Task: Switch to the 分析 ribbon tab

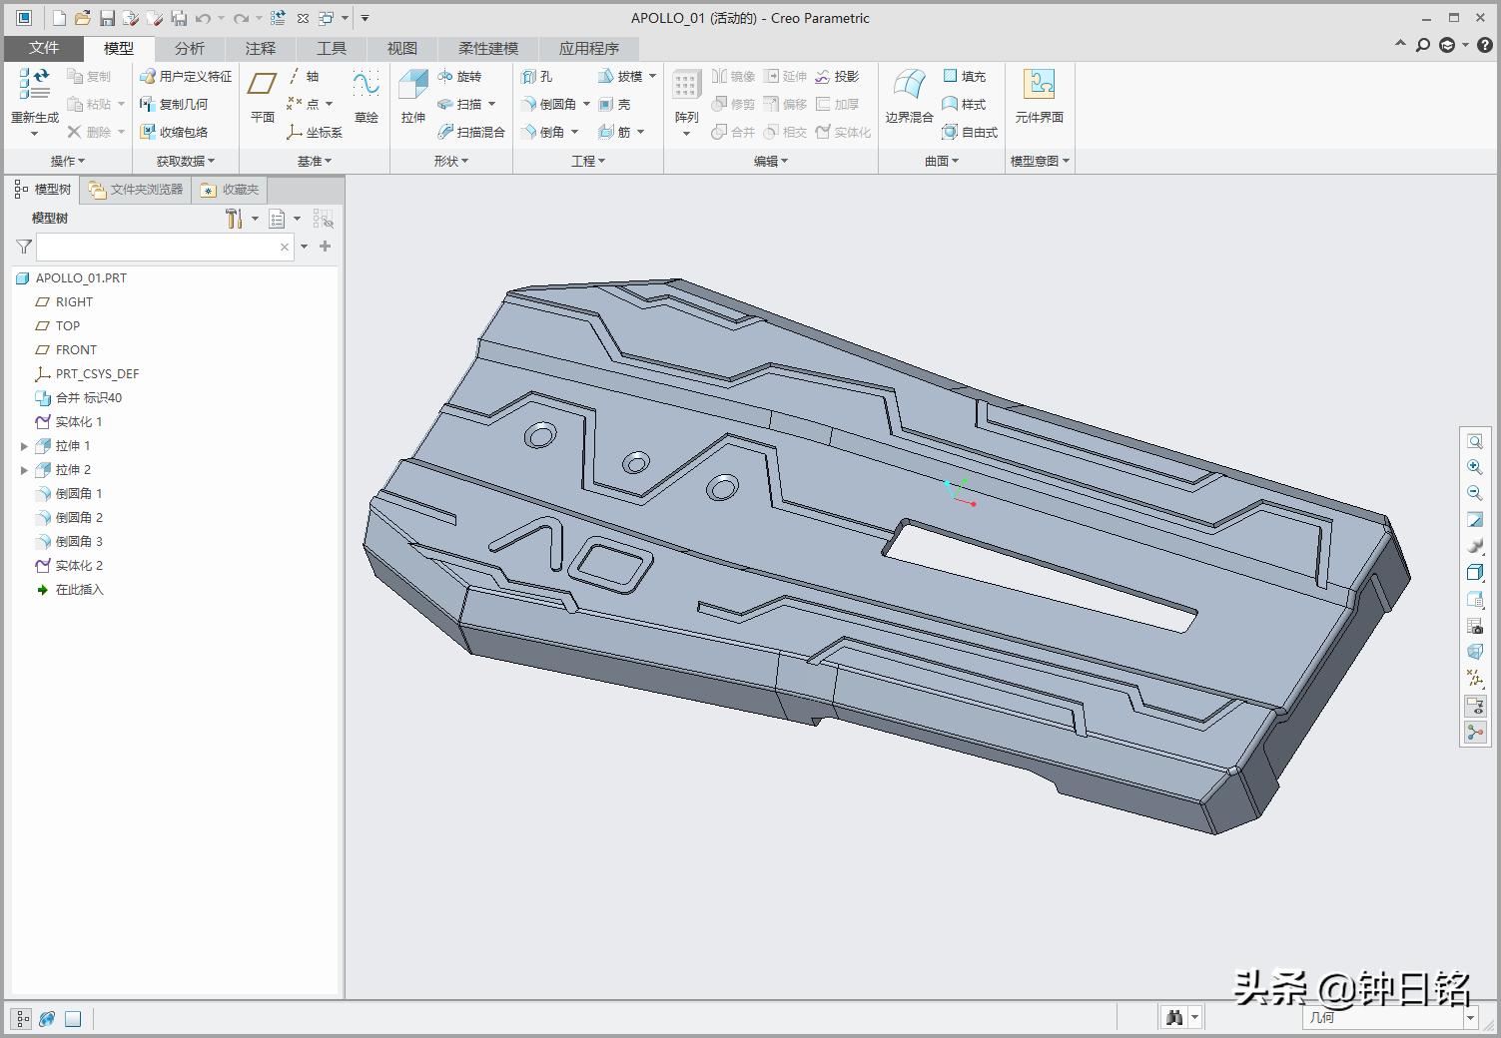Action: [x=189, y=48]
